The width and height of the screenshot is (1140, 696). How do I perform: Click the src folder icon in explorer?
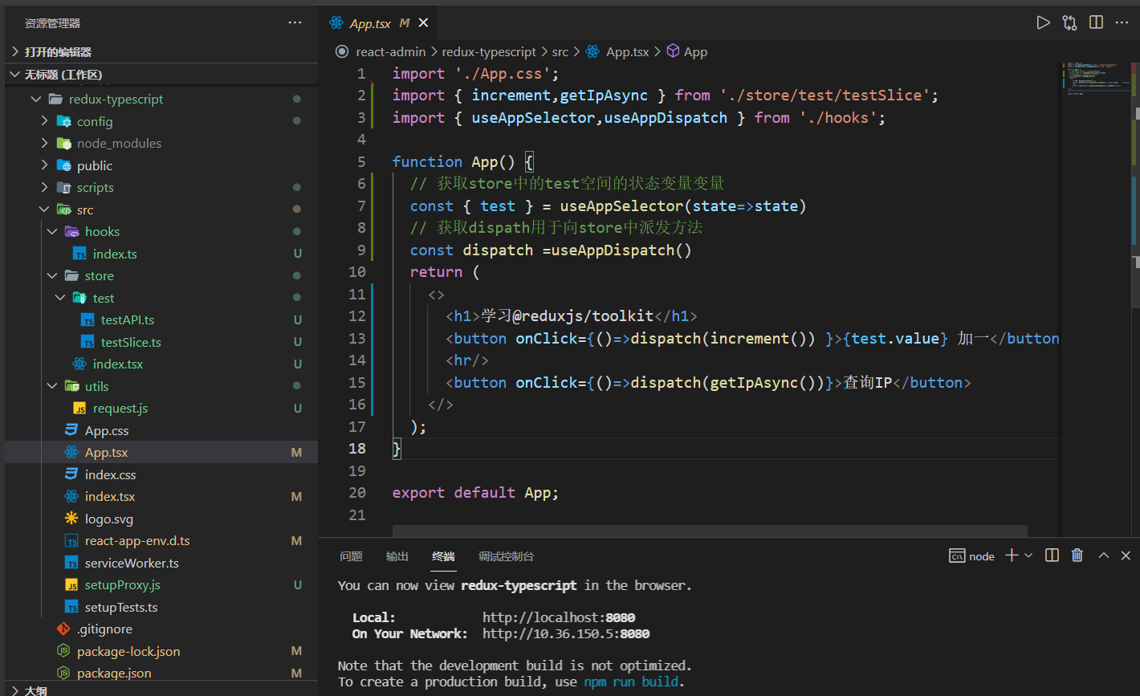pos(64,210)
